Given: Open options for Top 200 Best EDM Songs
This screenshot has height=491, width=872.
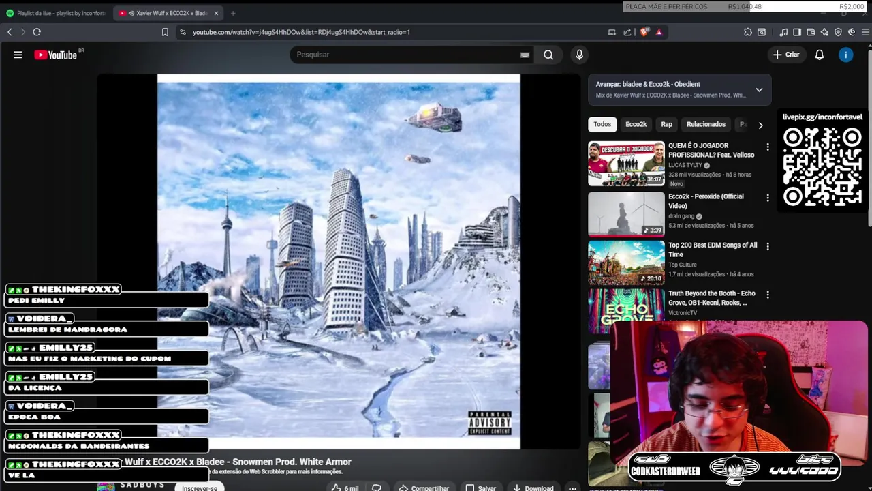Looking at the screenshot, I should point(768,246).
